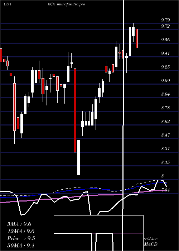
Task: Select the 8.94 price level label
Action: 165,94
